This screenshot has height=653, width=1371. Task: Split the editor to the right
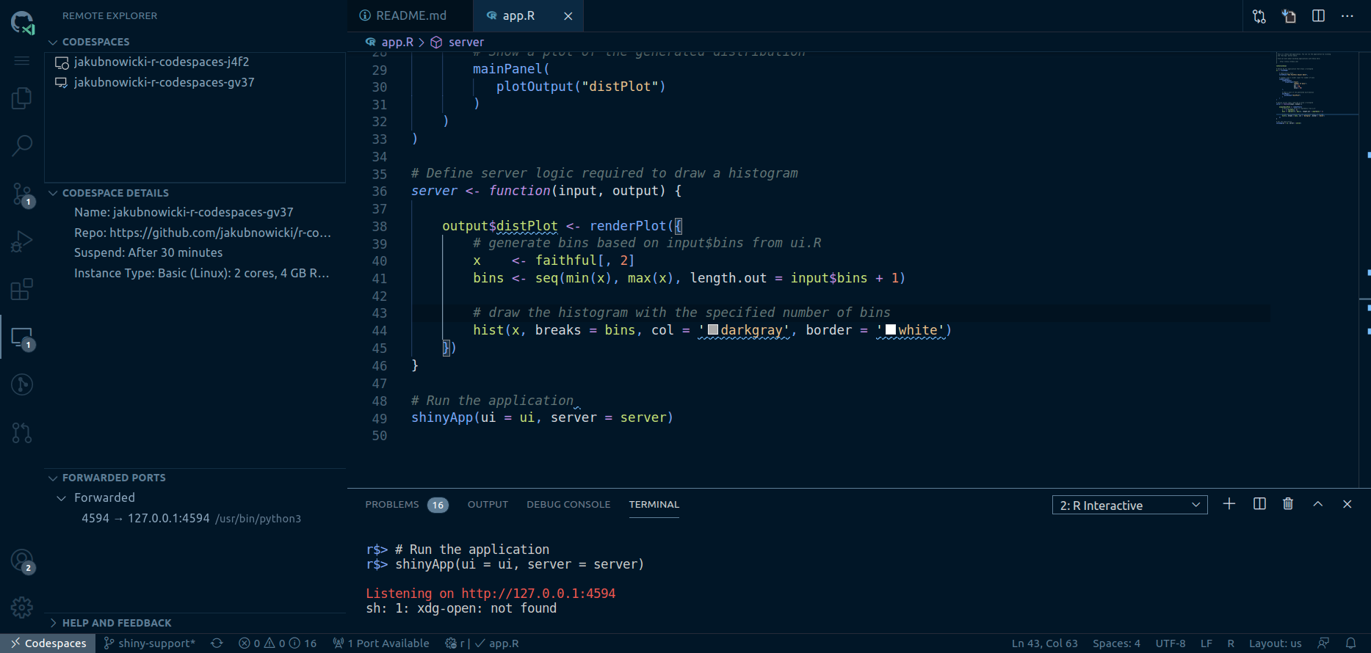tap(1318, 16)
